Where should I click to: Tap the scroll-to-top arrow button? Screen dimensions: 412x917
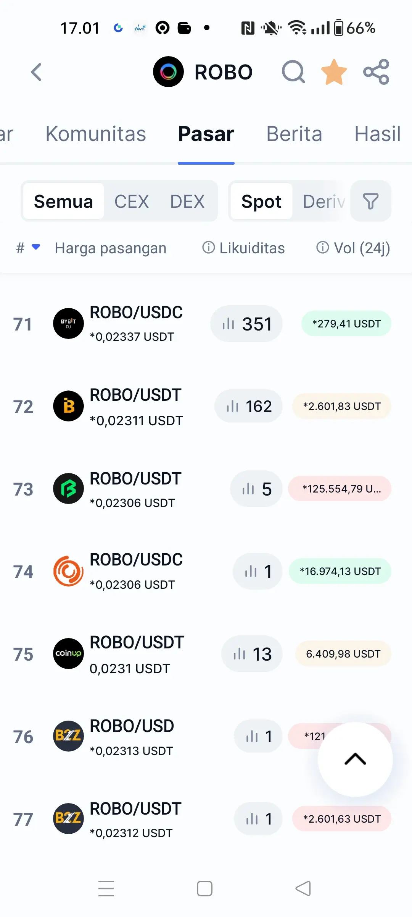coord(355,759)
